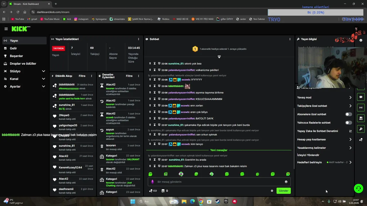Open Filtre dropdown in Denetim Eylemleri
The height and width of the screenshot is (206, 367).
pyautogui.click(x=129, y=76)
